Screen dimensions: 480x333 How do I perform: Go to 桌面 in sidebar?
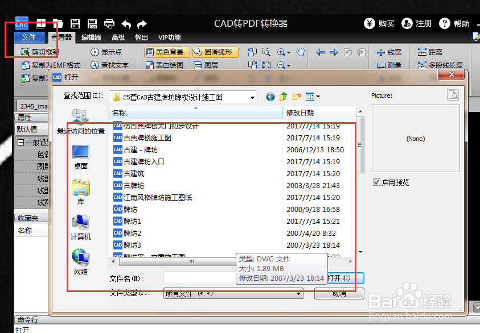click(x=81, y=157)
